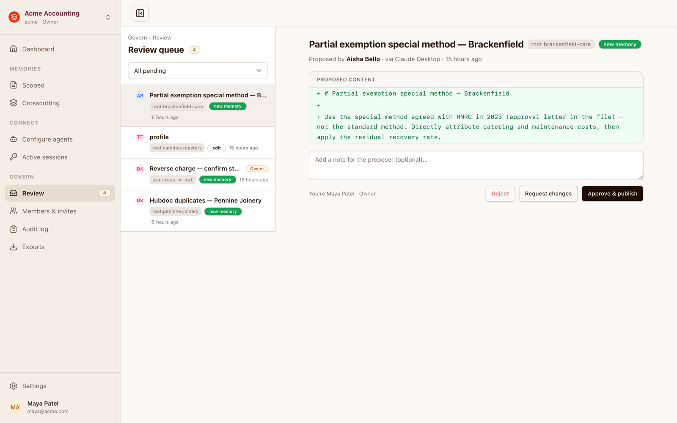Click the Active sessions key icon

coord(14,157)
